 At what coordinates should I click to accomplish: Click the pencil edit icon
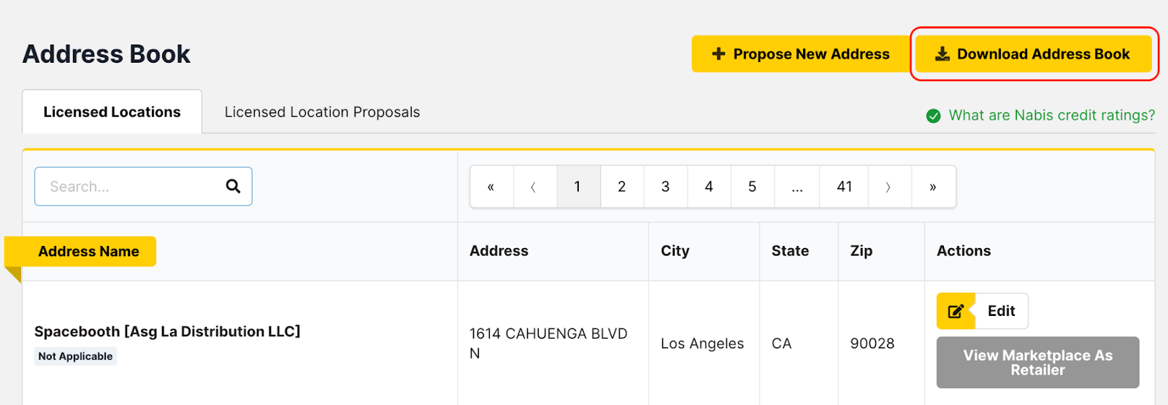pyautogui.click(x=956, y=312)
